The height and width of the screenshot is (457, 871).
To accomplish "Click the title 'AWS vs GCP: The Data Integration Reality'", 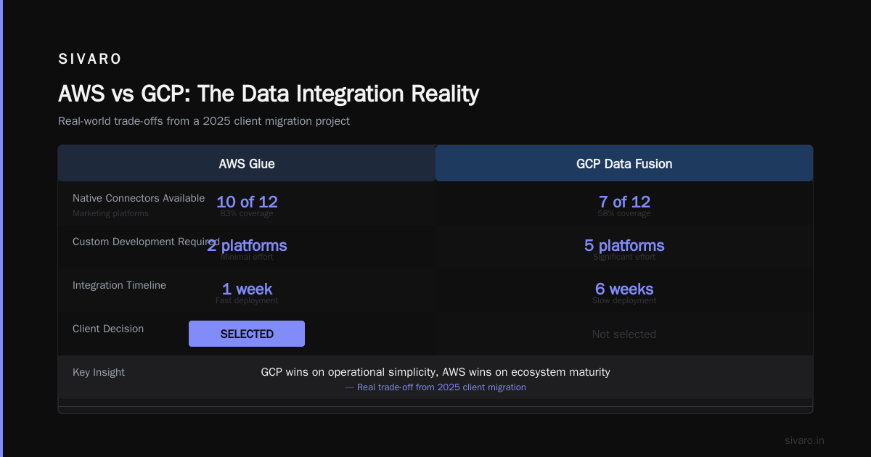I will pos(269,94).
